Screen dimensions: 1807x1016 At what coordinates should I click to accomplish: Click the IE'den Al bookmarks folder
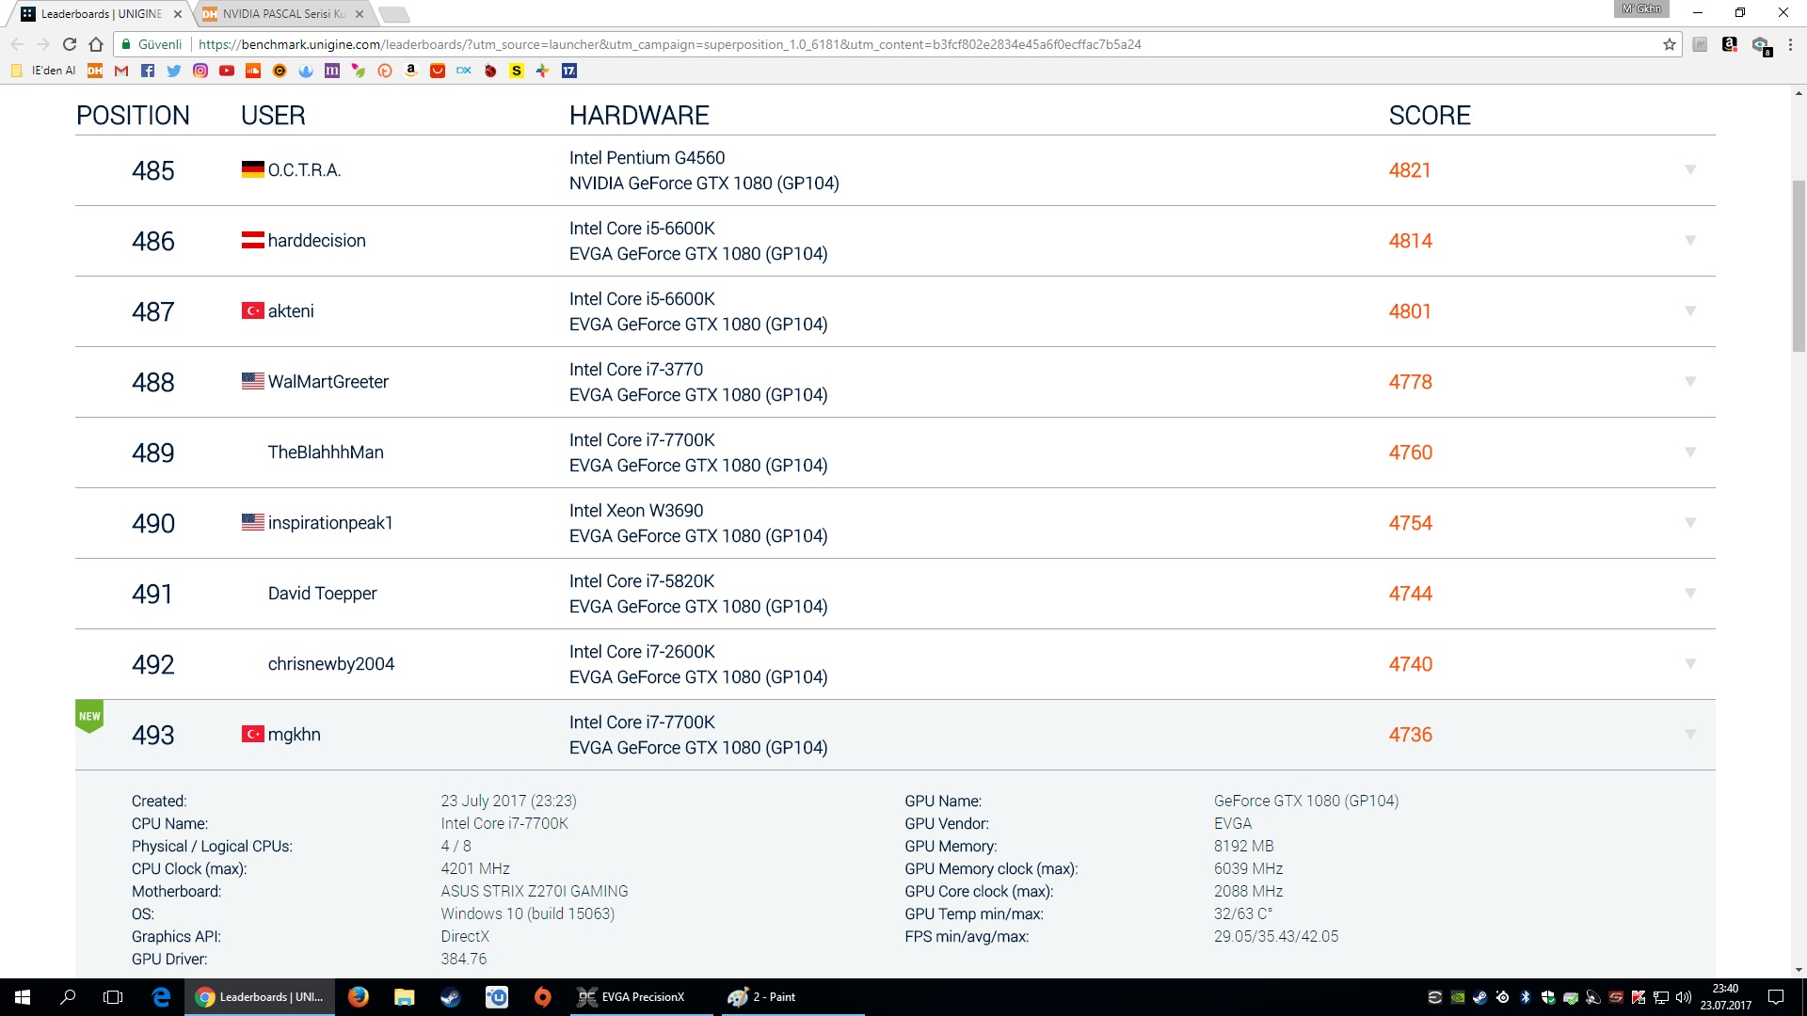pyautogui.click(x=43, y=71)
